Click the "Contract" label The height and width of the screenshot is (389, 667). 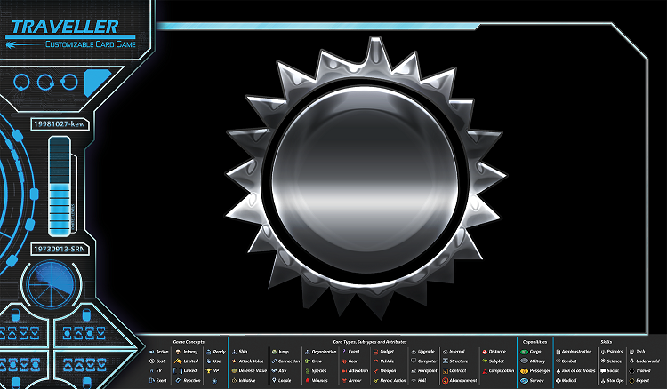tap(458, 370)
